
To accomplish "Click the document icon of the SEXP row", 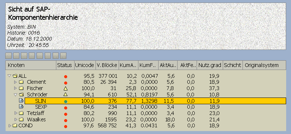I will [x=21, y=107].
